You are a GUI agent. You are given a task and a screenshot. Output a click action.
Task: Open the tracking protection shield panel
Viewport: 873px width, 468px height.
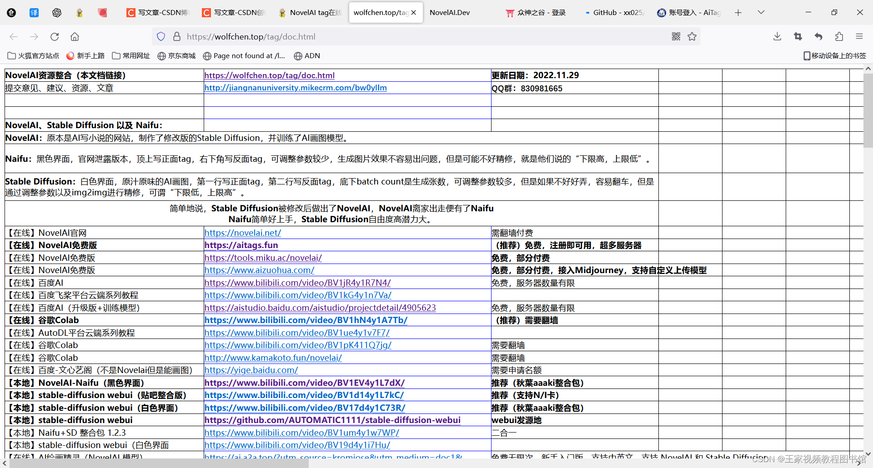(161, 36)
